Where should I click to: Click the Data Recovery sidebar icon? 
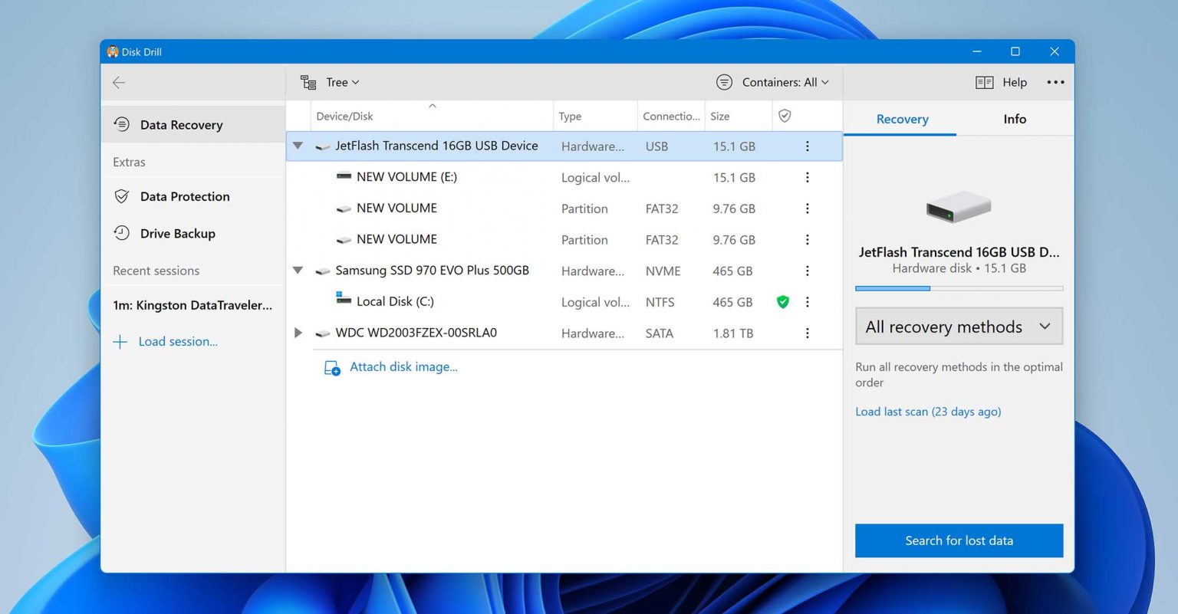pos(123,124)
